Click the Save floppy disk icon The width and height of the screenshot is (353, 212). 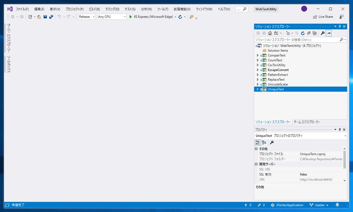[x=45, y=17]
